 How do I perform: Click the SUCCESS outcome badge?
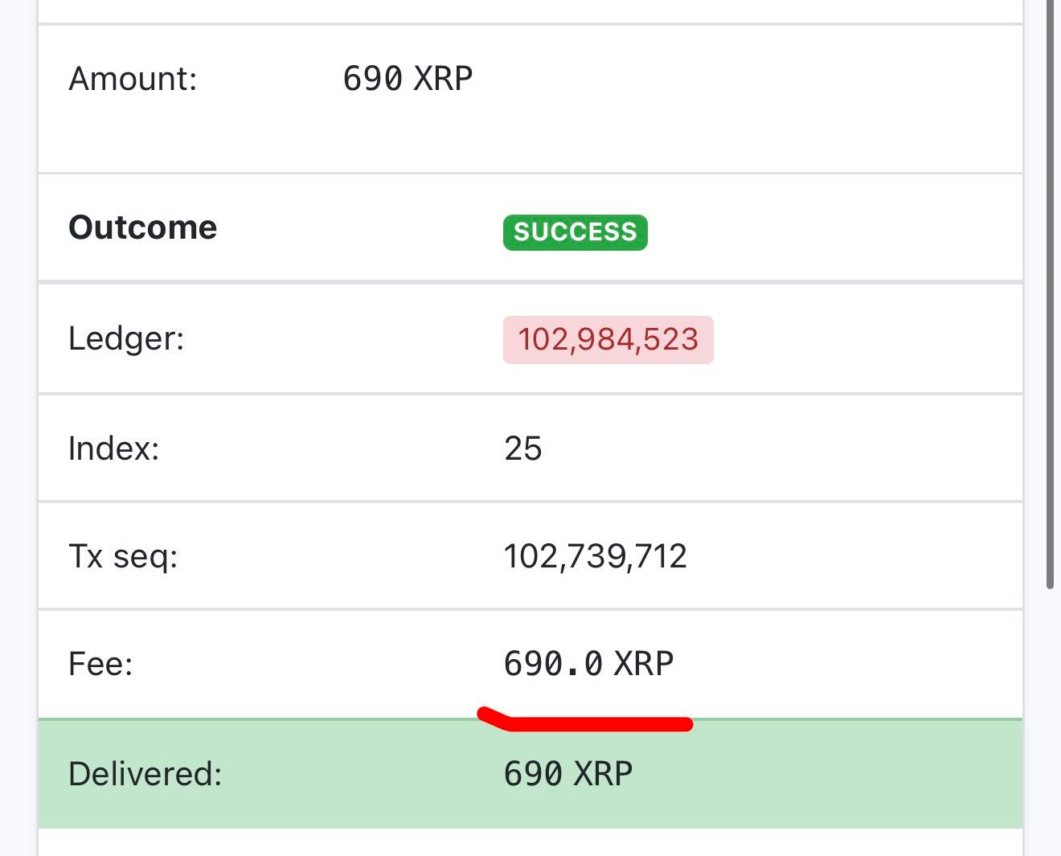(x=575, y=232)
